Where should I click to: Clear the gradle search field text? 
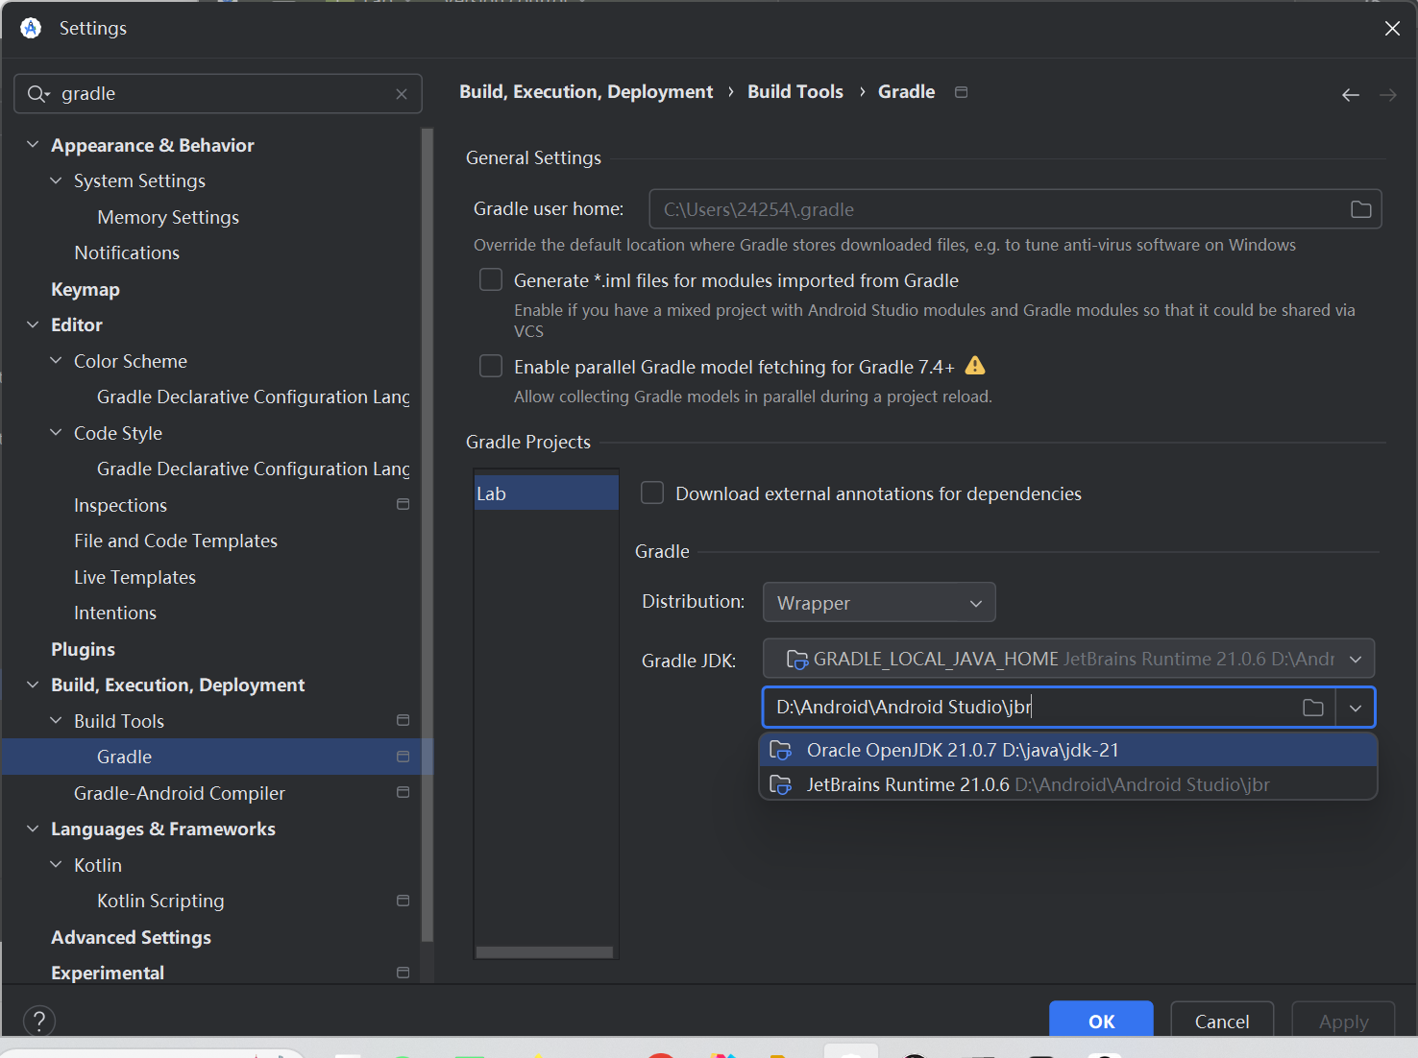point(402,94)
